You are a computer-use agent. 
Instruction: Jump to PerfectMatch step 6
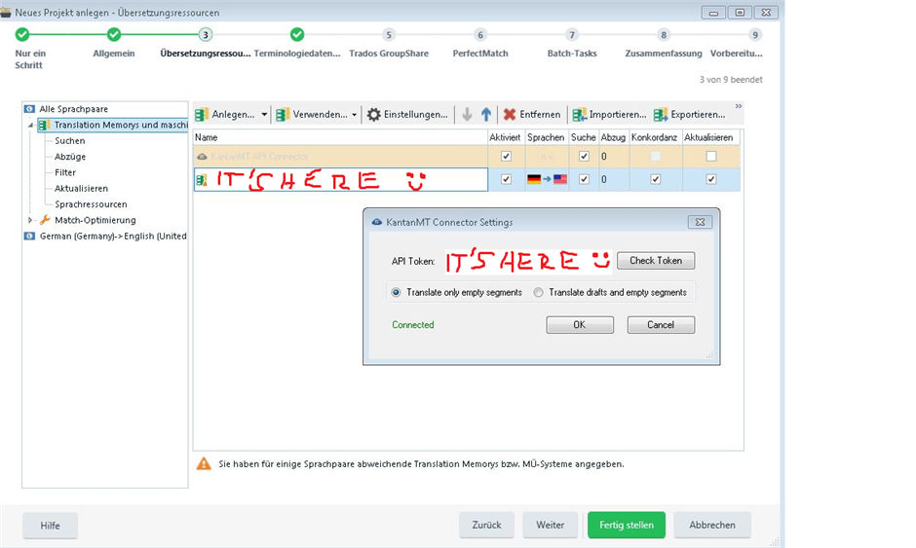coord(480,35)
